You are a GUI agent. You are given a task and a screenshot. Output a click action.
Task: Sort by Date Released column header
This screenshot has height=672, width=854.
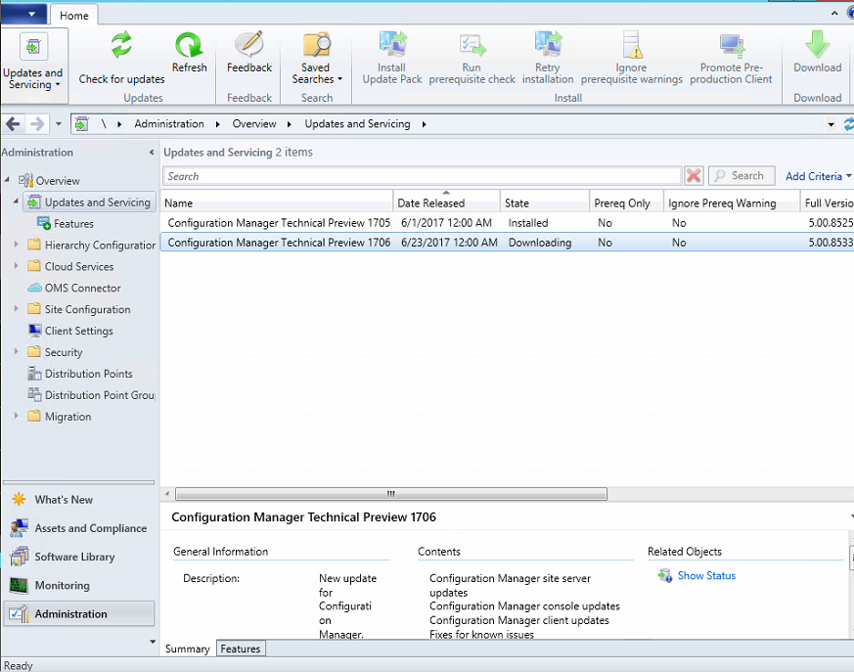[446, 202]
